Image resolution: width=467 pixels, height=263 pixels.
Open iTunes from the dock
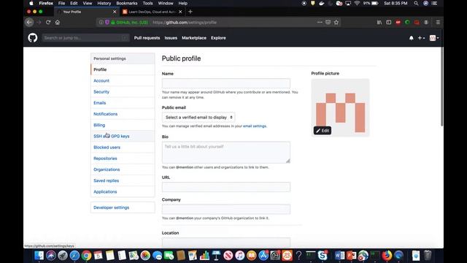coord(240,256)
